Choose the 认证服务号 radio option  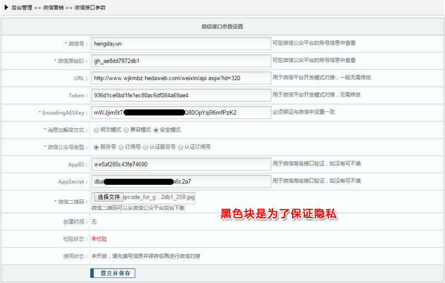146,147
